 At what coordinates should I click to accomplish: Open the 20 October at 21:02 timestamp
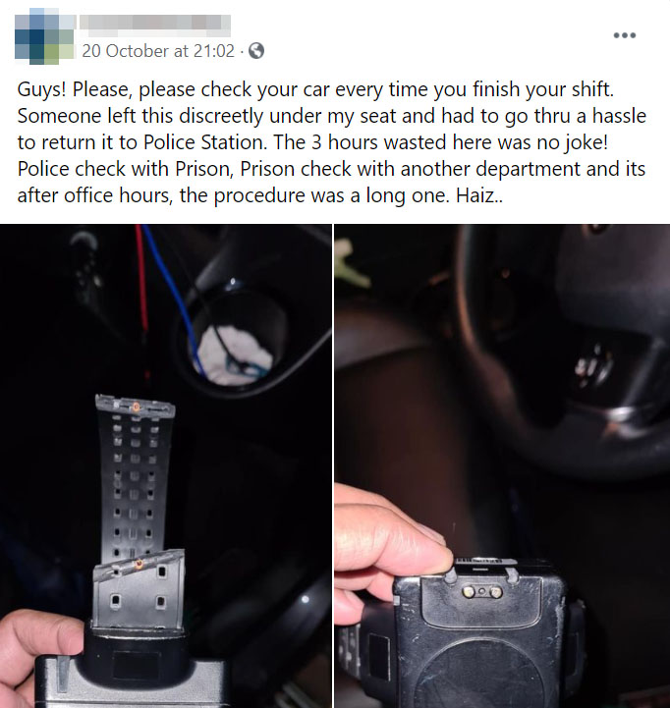tap(158, 51)
